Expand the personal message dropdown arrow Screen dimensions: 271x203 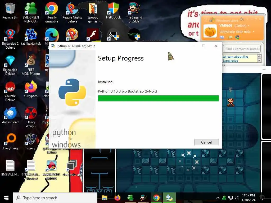(x=254, y=32)
